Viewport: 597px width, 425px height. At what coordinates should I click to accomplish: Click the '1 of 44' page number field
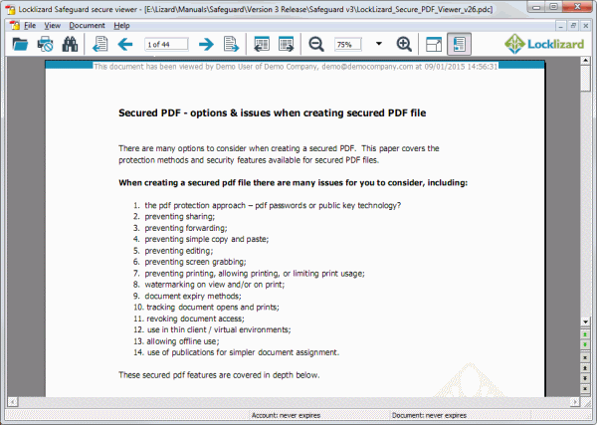[166, 45]
